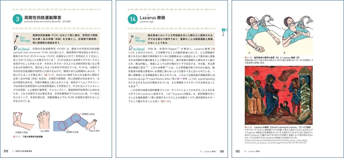Screen dimensions: 344x158
Task: Click the label 足関節の屈曲
Action: (x=21, y=132)
